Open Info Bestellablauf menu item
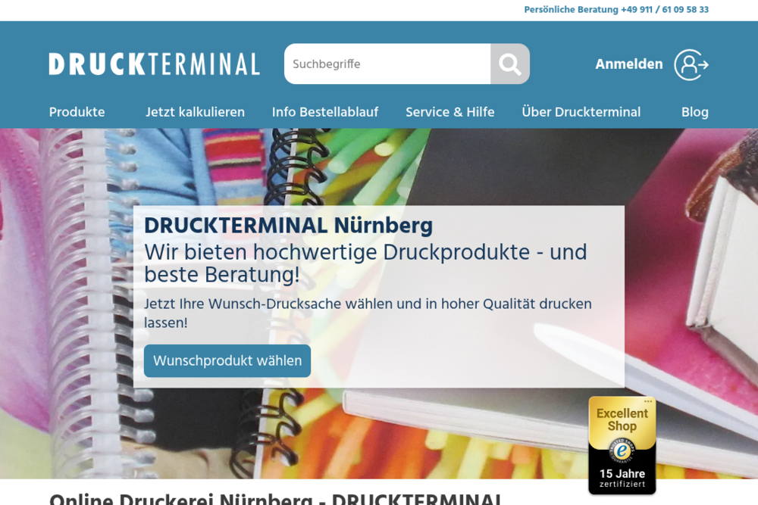Viewport: 758px width, 505px height. (x=325, y=112)
